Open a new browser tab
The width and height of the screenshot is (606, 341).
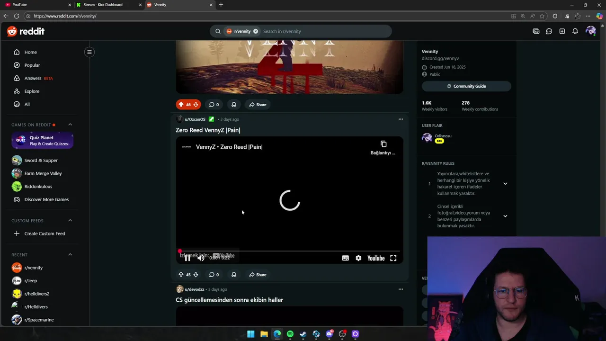(221, 5)
